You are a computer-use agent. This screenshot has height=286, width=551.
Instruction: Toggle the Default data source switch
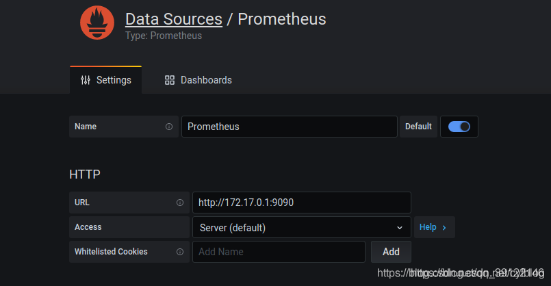tap(459, 127)
